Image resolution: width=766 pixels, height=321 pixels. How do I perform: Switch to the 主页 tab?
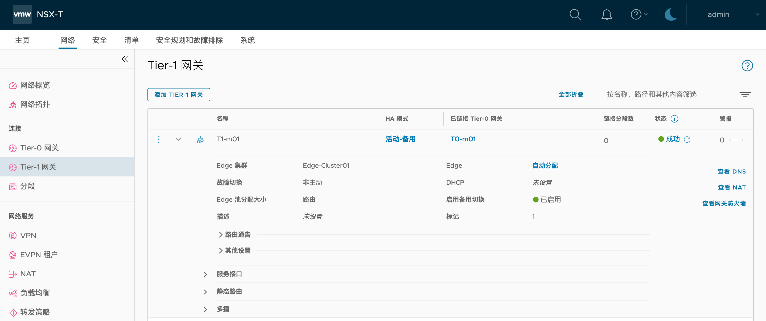22,40
